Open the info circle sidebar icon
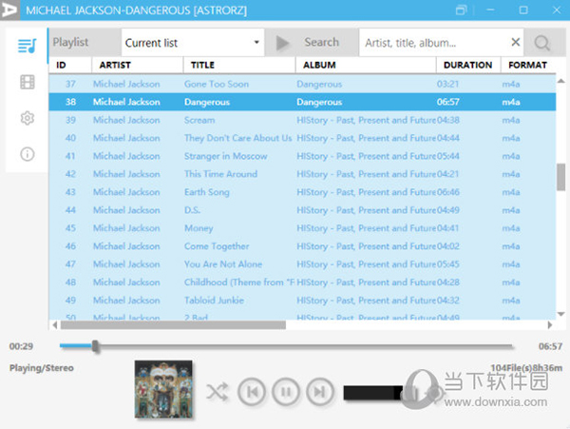Viewport: 570px width, 429px height. point(28,154)
